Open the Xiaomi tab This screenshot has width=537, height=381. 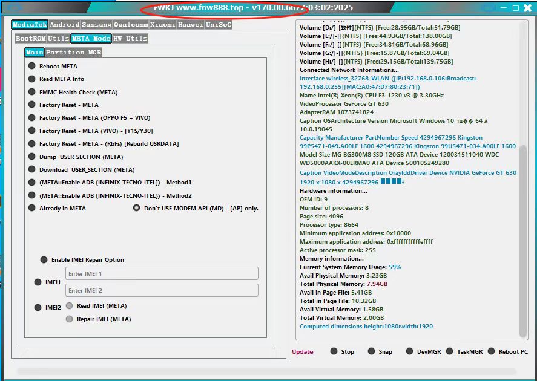(163, 24)
